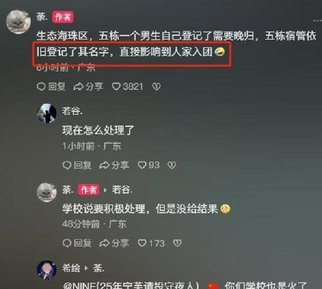322x289 pixels.
Task: Reply to the author's 48分钟前 comment
Action: coord(77,243)
